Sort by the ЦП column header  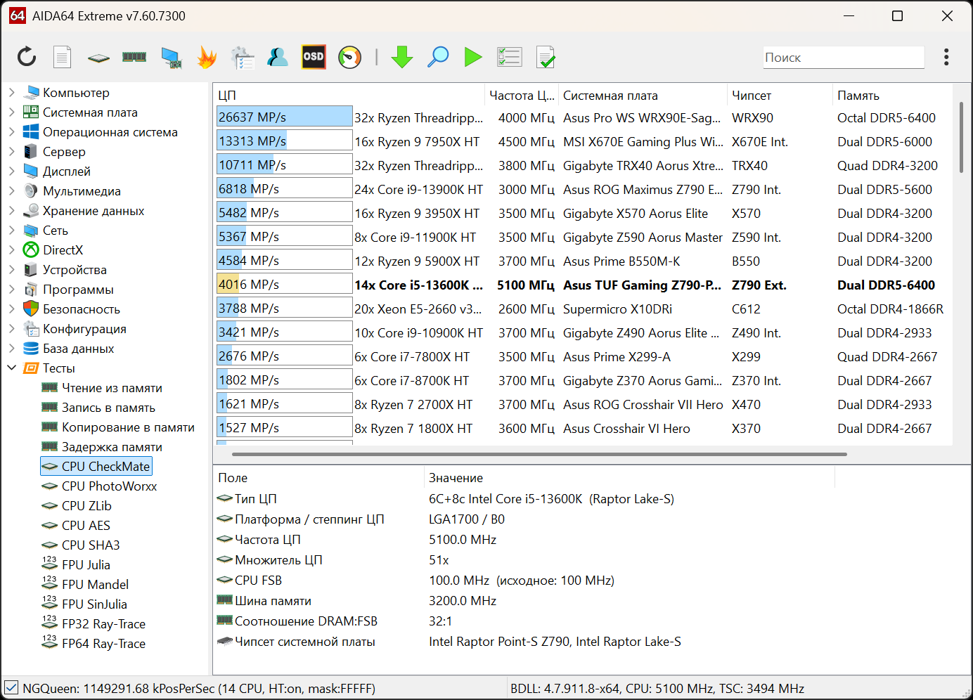(x=349, y=95)
